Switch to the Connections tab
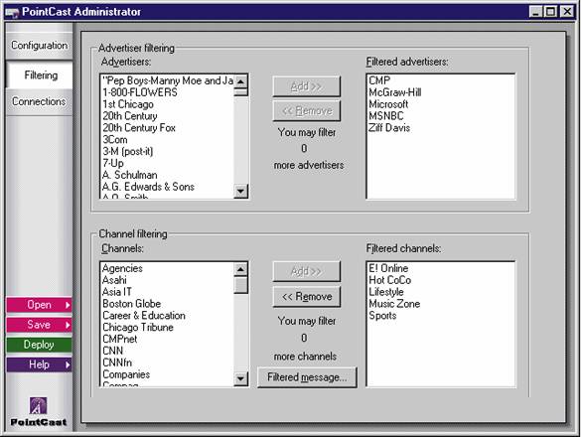The width and height of the screenshot is (581, 437). coord(39,101)
